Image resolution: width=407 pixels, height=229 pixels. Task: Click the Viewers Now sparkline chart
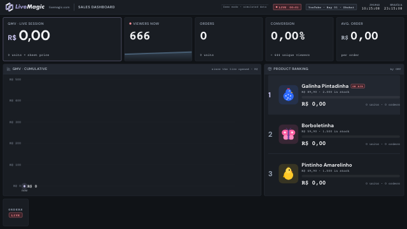click(x=158, y=56)
